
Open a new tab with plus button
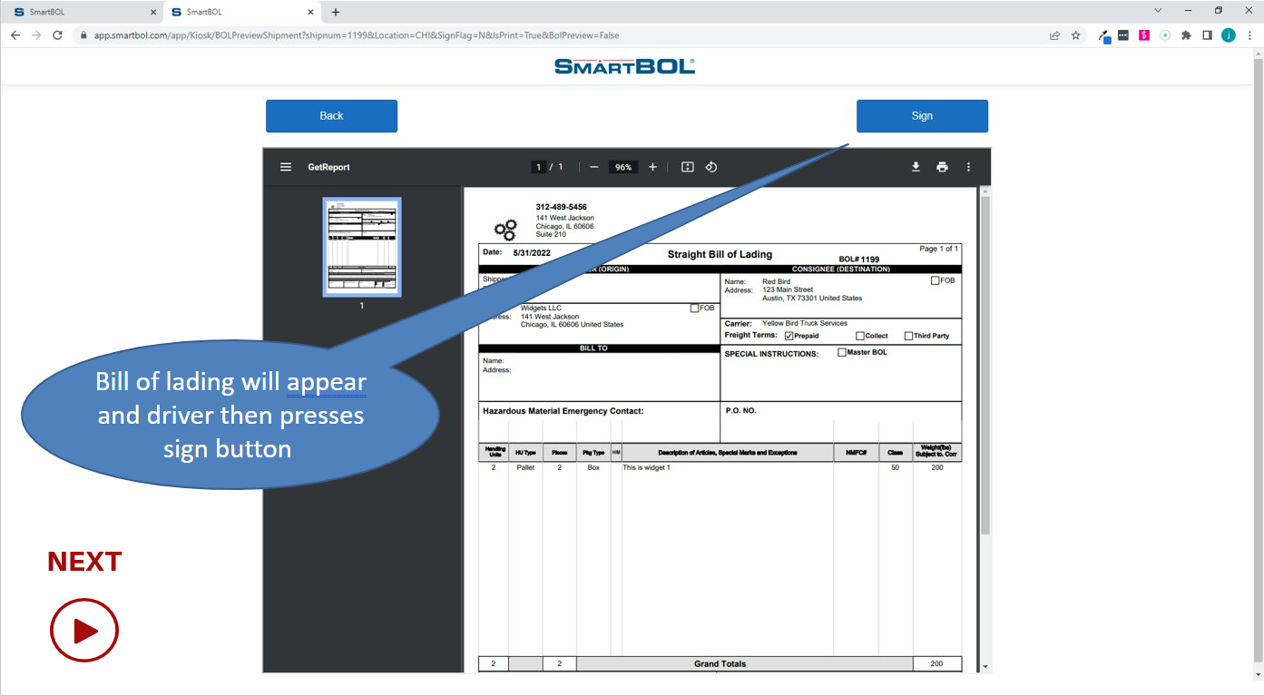coord(336,12)
